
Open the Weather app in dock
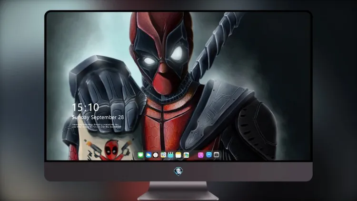[x=149, y=155]
